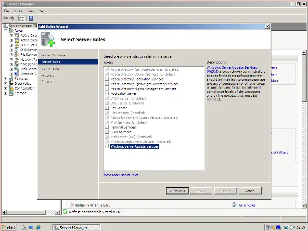
Task: Select the Diagnostics node icon in tree
Action: point(11,84)
